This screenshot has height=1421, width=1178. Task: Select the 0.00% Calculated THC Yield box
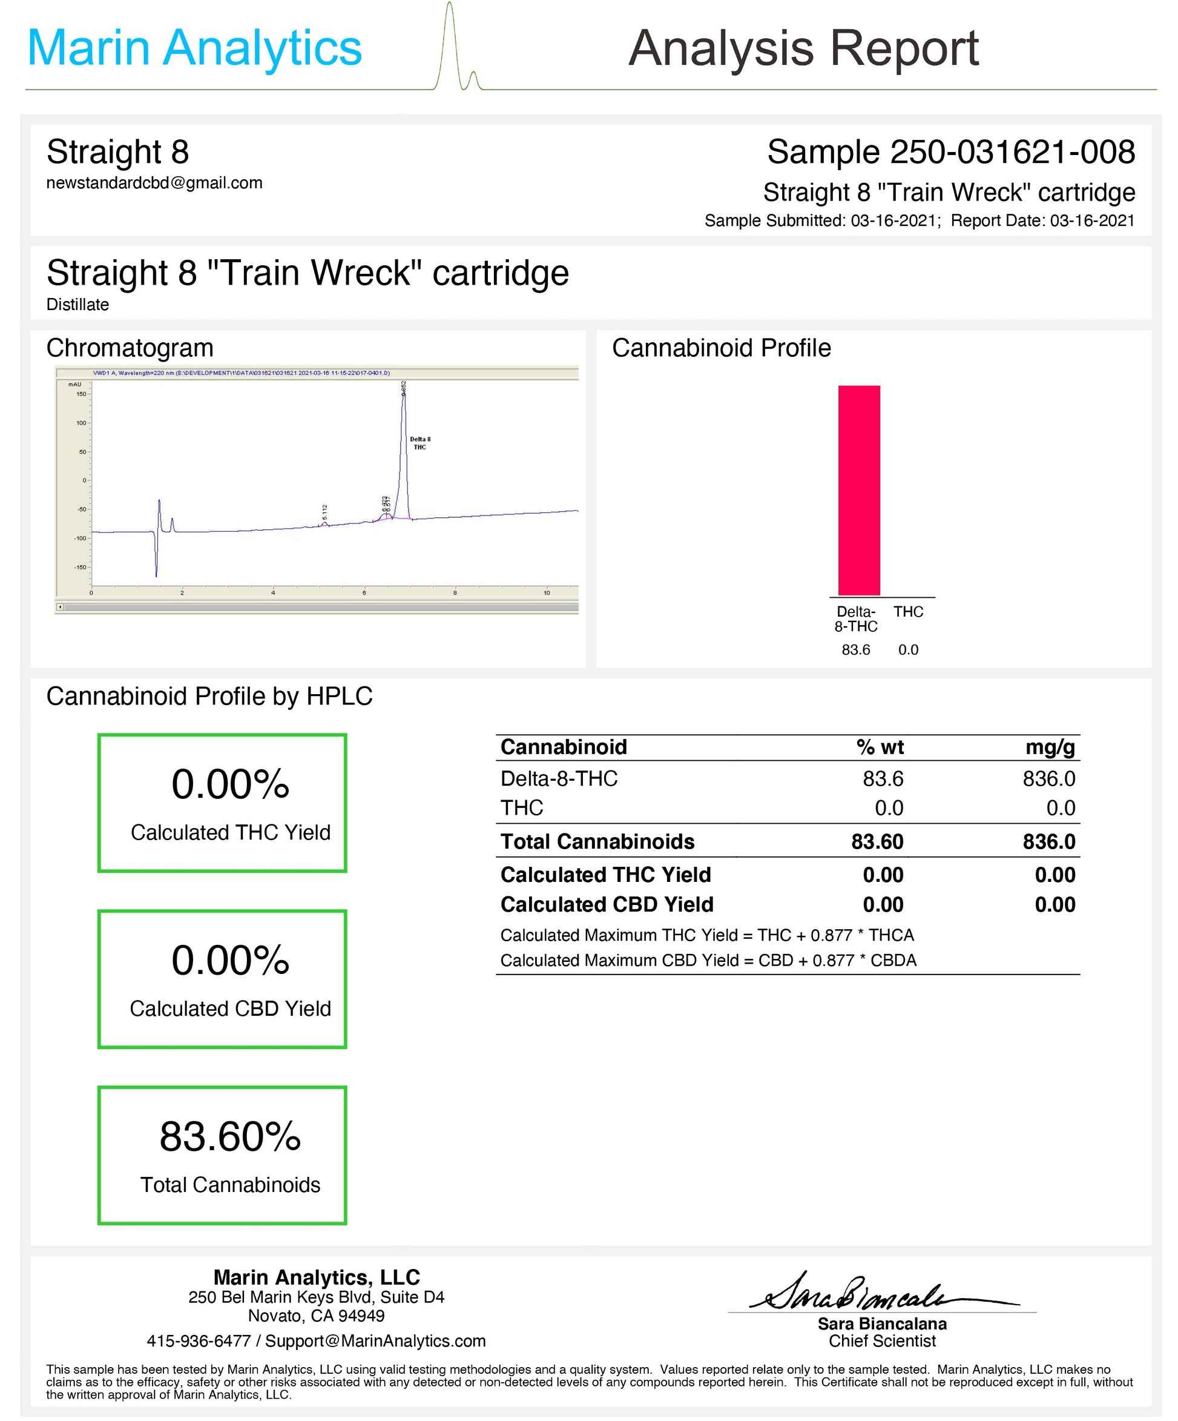[x=223, y=803]
